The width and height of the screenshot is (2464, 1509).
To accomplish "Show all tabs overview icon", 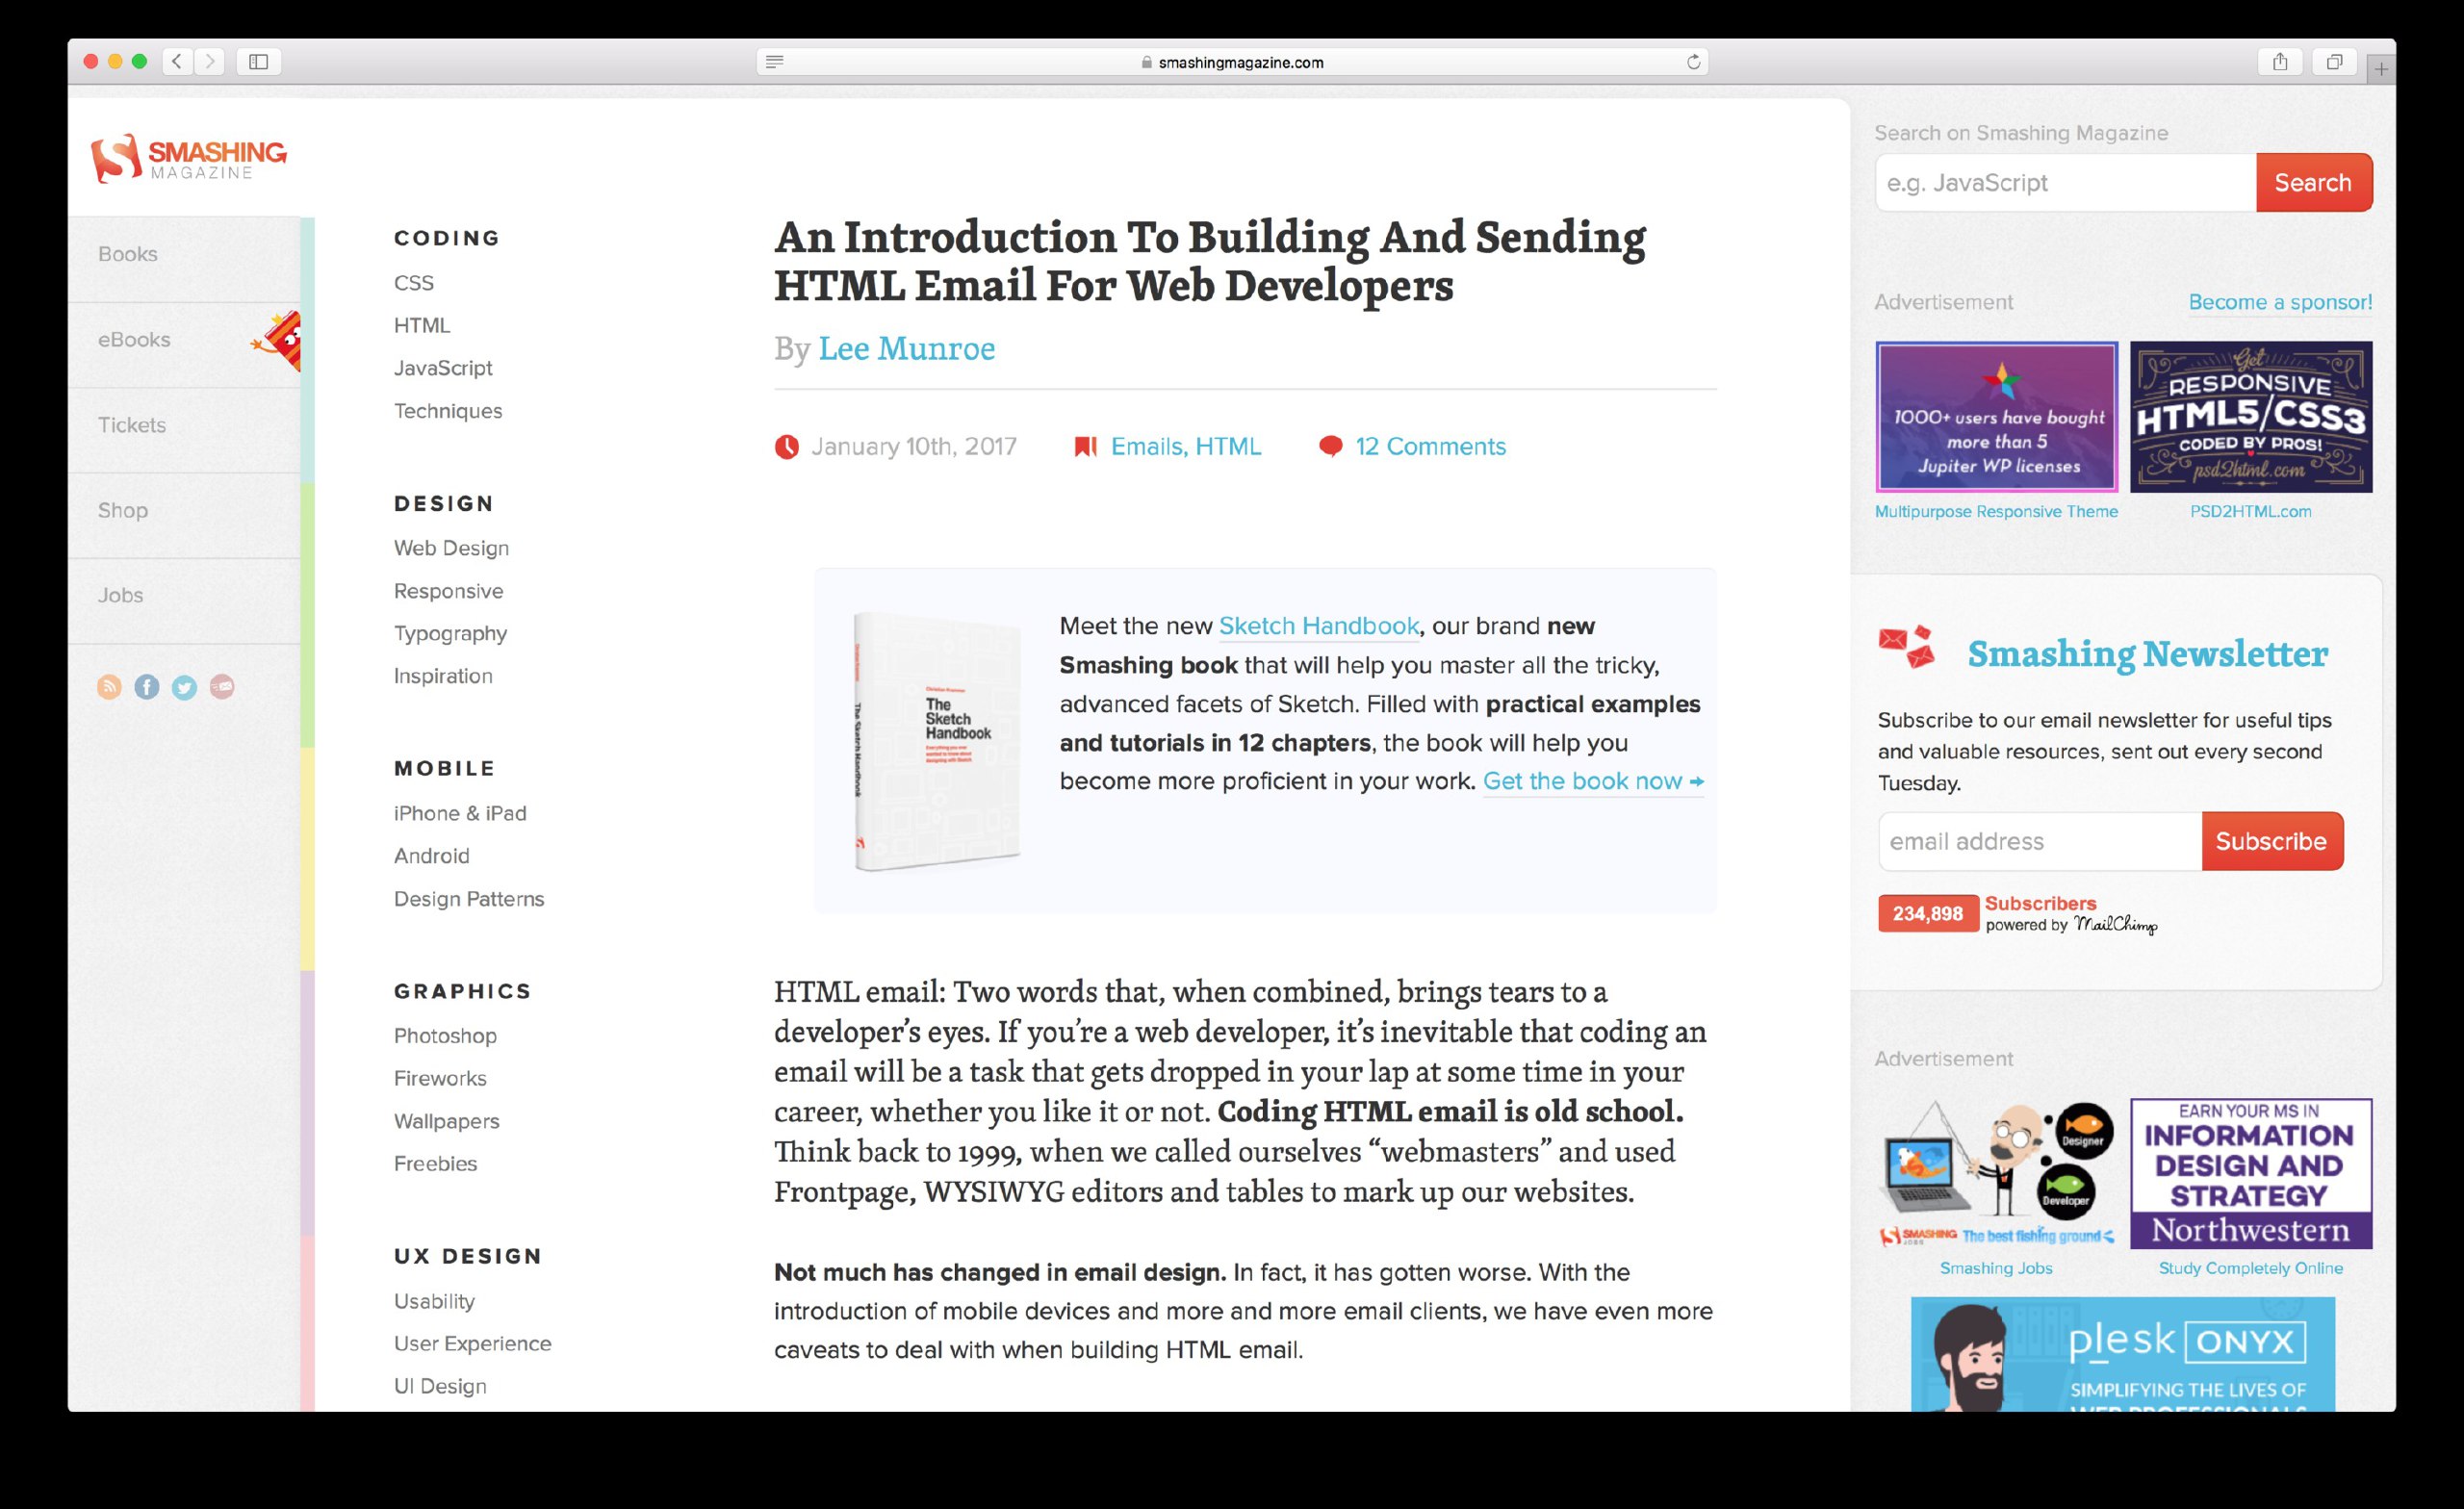I will coord(2334,61).
